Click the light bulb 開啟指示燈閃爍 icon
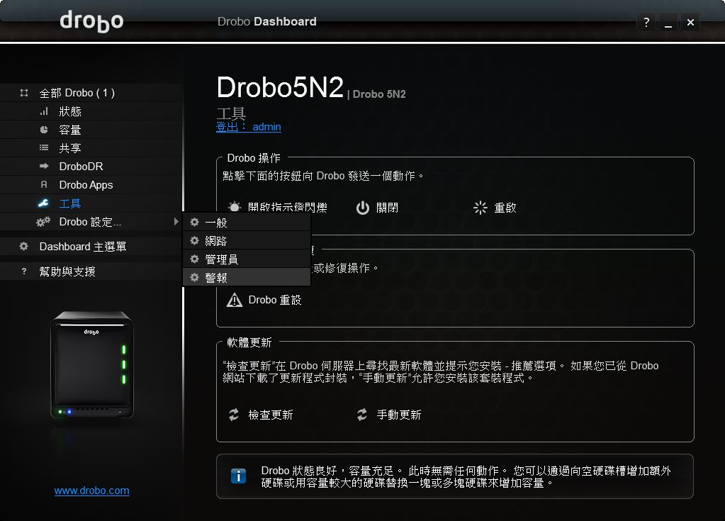The width and height of the screenshot is (725, 521). (234, 208)
